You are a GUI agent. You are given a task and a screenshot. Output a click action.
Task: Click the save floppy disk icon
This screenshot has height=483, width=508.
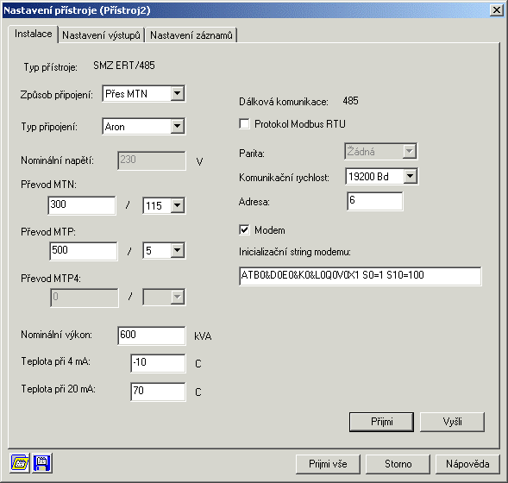pyautogui.click(x=41, y=463)
